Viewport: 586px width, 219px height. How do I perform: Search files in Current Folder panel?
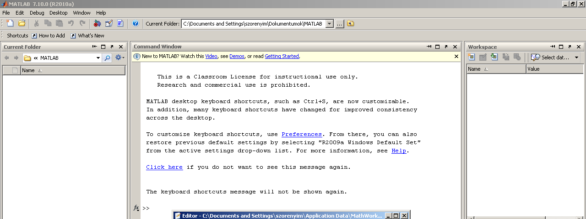click(x=107, y=58)
